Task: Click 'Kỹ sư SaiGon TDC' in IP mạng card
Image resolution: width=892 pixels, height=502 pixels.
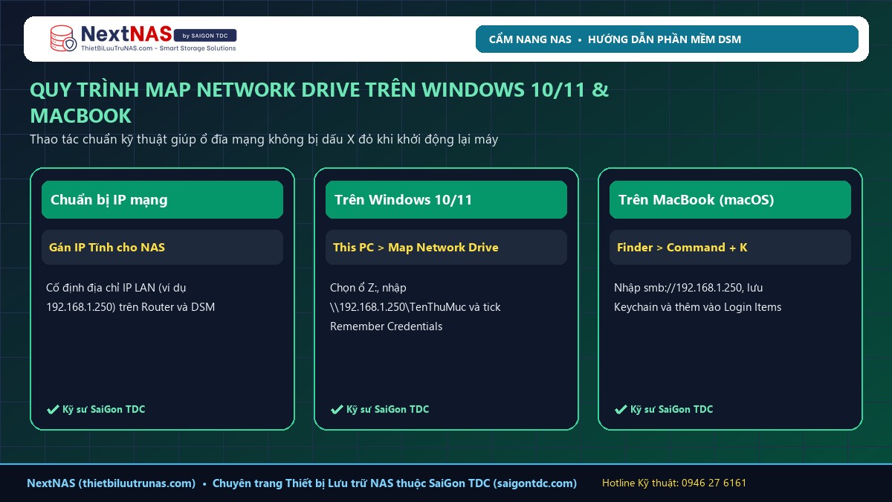Action: point(103,409)
